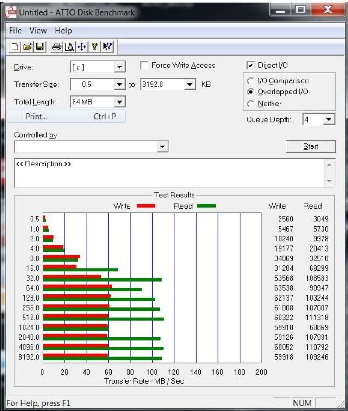
Task: Click the Print Preview icon
Action: point(69,47)
